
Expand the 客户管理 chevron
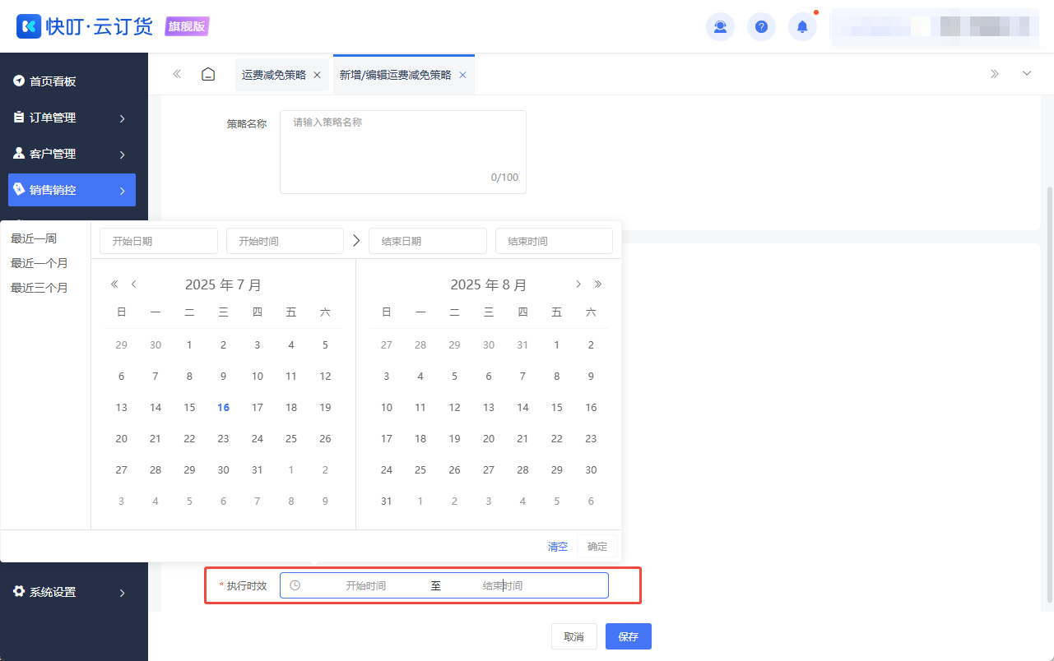coord(122,155)
